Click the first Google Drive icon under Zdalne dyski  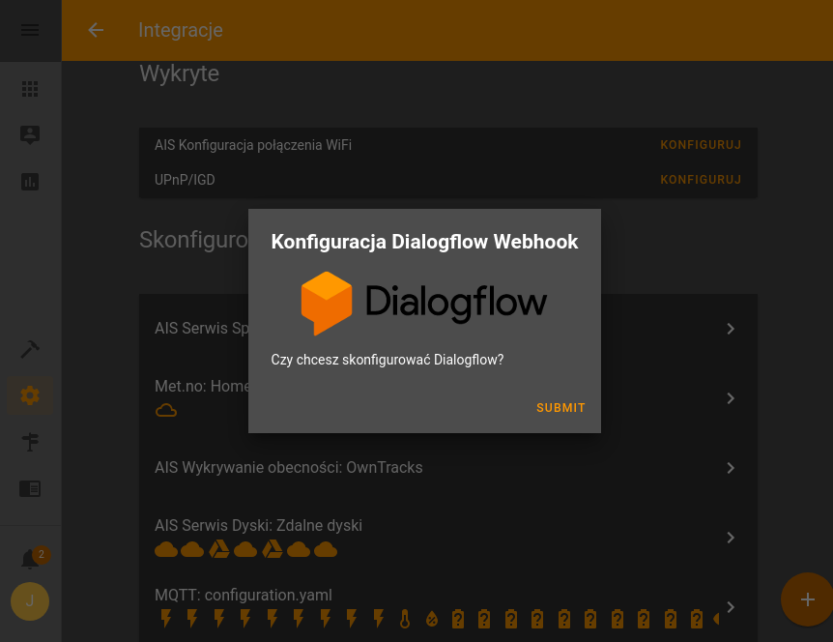coord(218,549)
